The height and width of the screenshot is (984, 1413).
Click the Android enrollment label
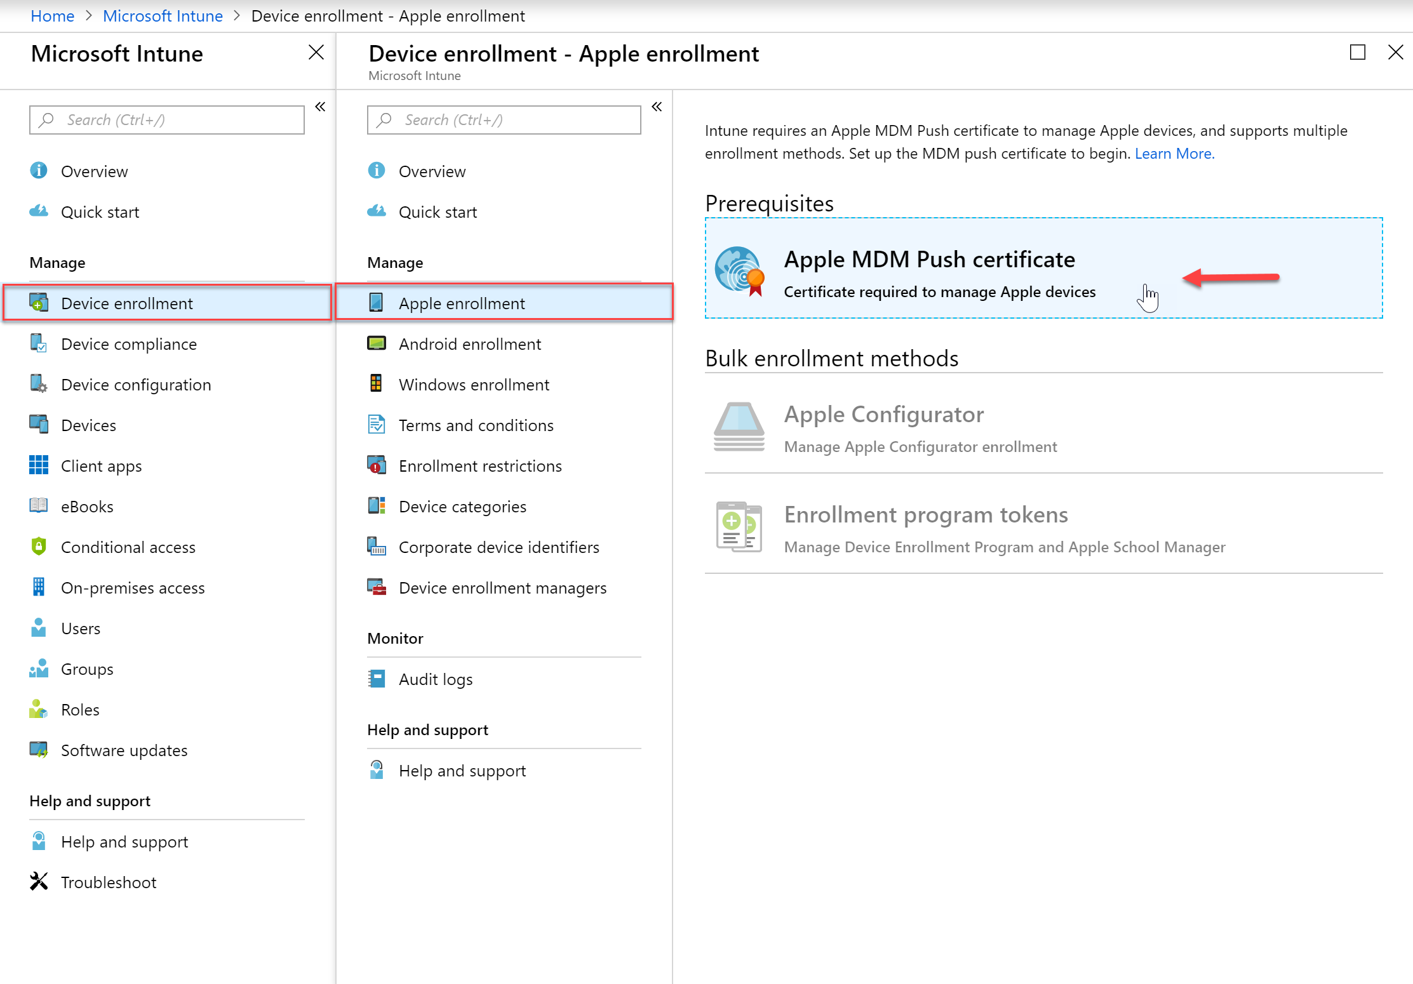coord(470,344)
